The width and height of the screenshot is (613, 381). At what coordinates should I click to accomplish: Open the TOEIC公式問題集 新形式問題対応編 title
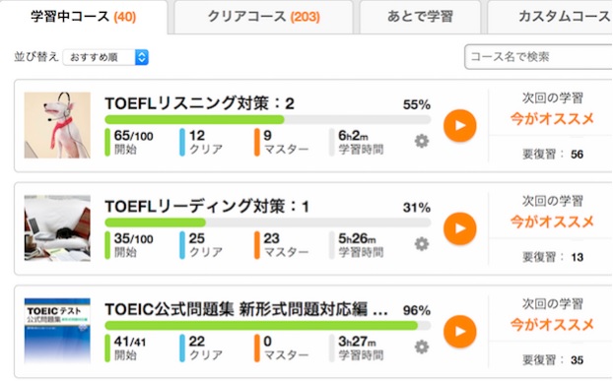coord(246,310)
